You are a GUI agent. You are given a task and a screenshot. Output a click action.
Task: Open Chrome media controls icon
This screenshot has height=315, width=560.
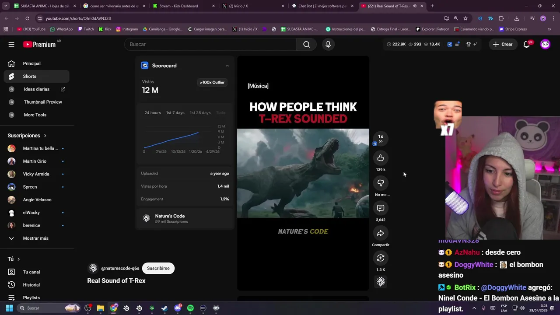coord(532,18)
